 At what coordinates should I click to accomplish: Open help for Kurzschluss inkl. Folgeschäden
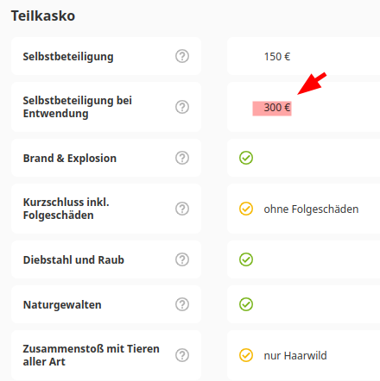coord(182,209)
